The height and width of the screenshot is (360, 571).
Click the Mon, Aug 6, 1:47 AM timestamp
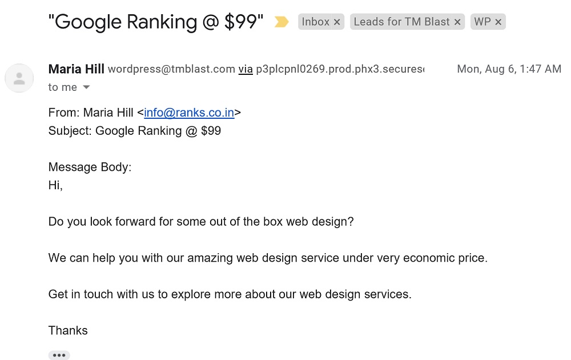click(509, 69)
